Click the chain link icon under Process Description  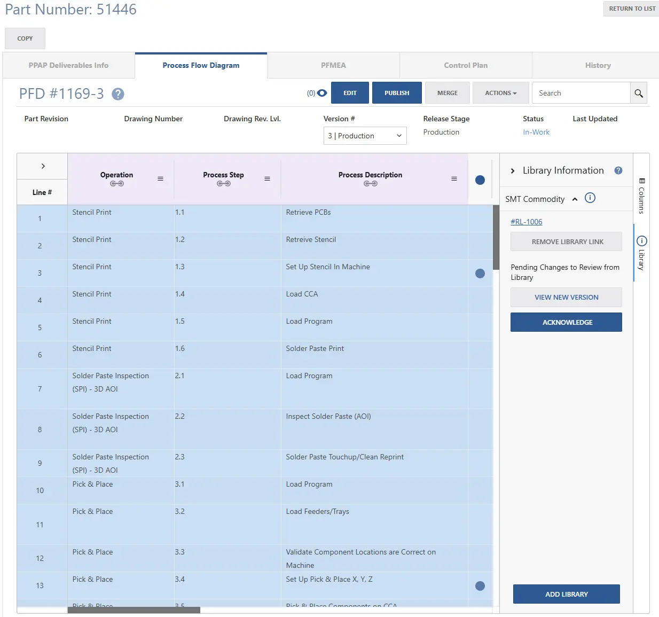370,183
